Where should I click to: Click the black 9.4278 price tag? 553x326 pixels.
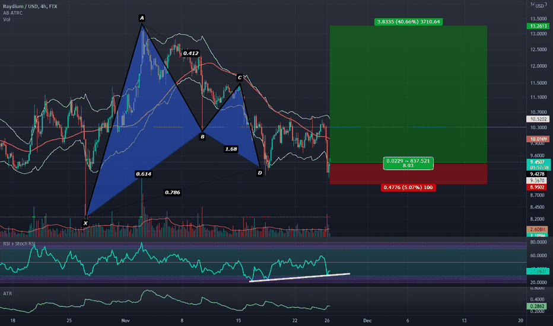click(x=538, y=174)
